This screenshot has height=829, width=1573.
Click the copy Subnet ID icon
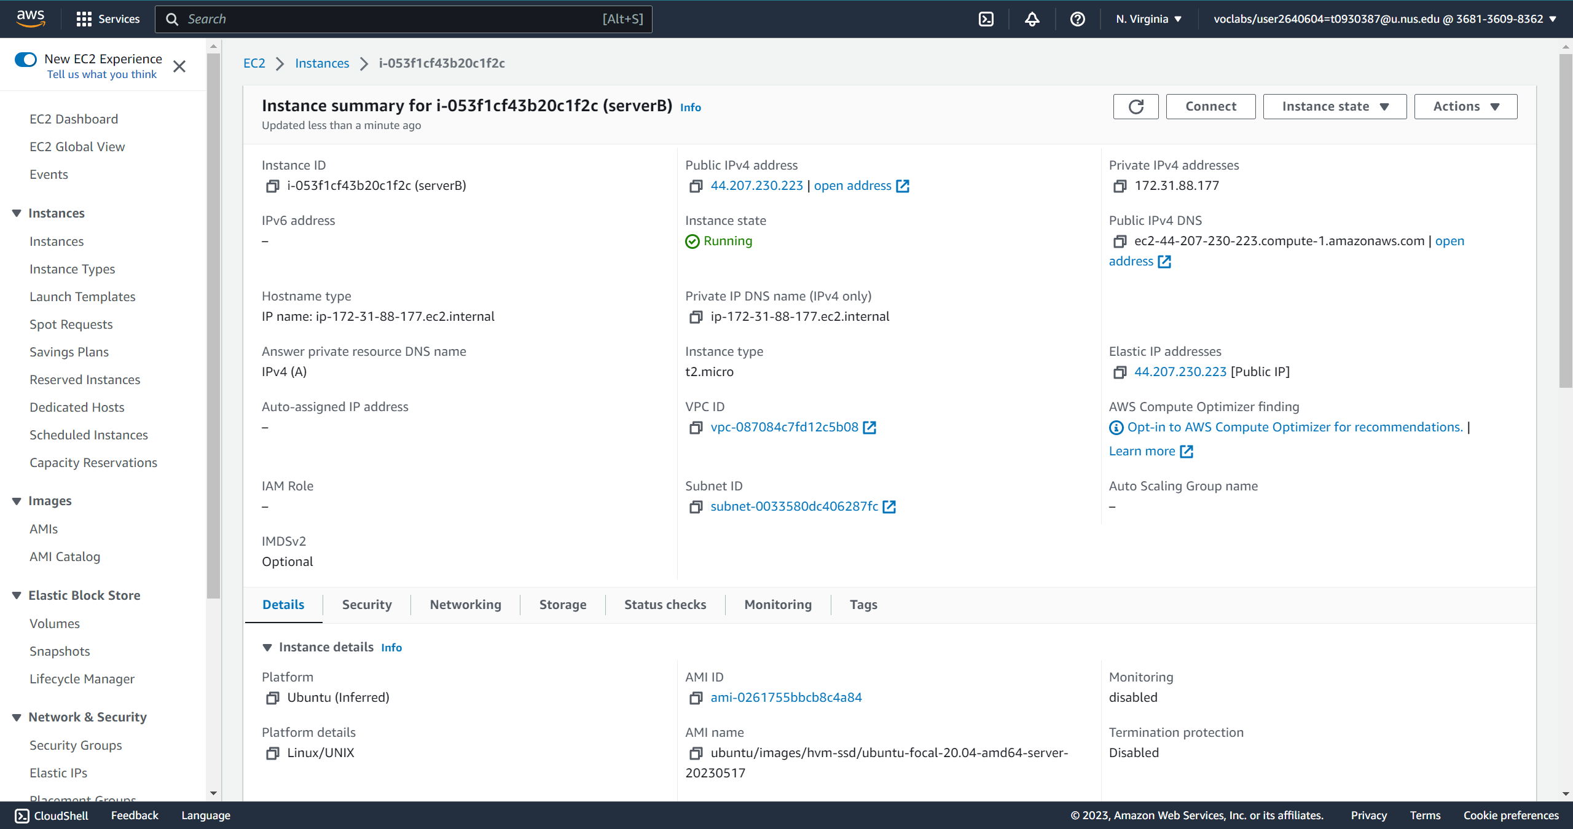click(x=695, y=506)
